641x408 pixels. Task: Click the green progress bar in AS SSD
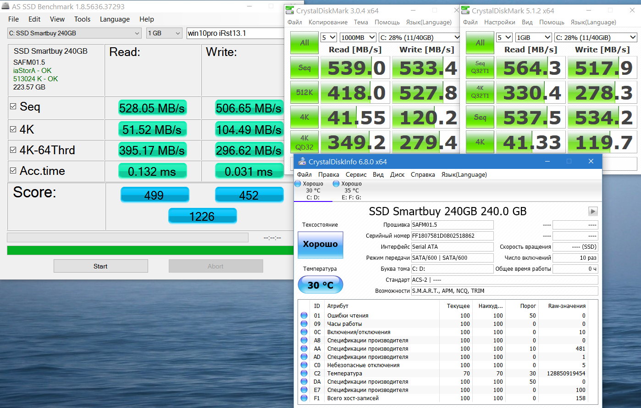point(150,251)
